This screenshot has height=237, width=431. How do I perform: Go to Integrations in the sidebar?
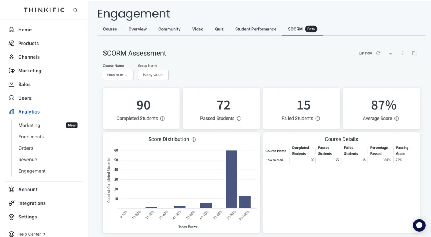32,203
